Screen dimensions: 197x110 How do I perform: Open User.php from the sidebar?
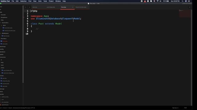point(5,44)
